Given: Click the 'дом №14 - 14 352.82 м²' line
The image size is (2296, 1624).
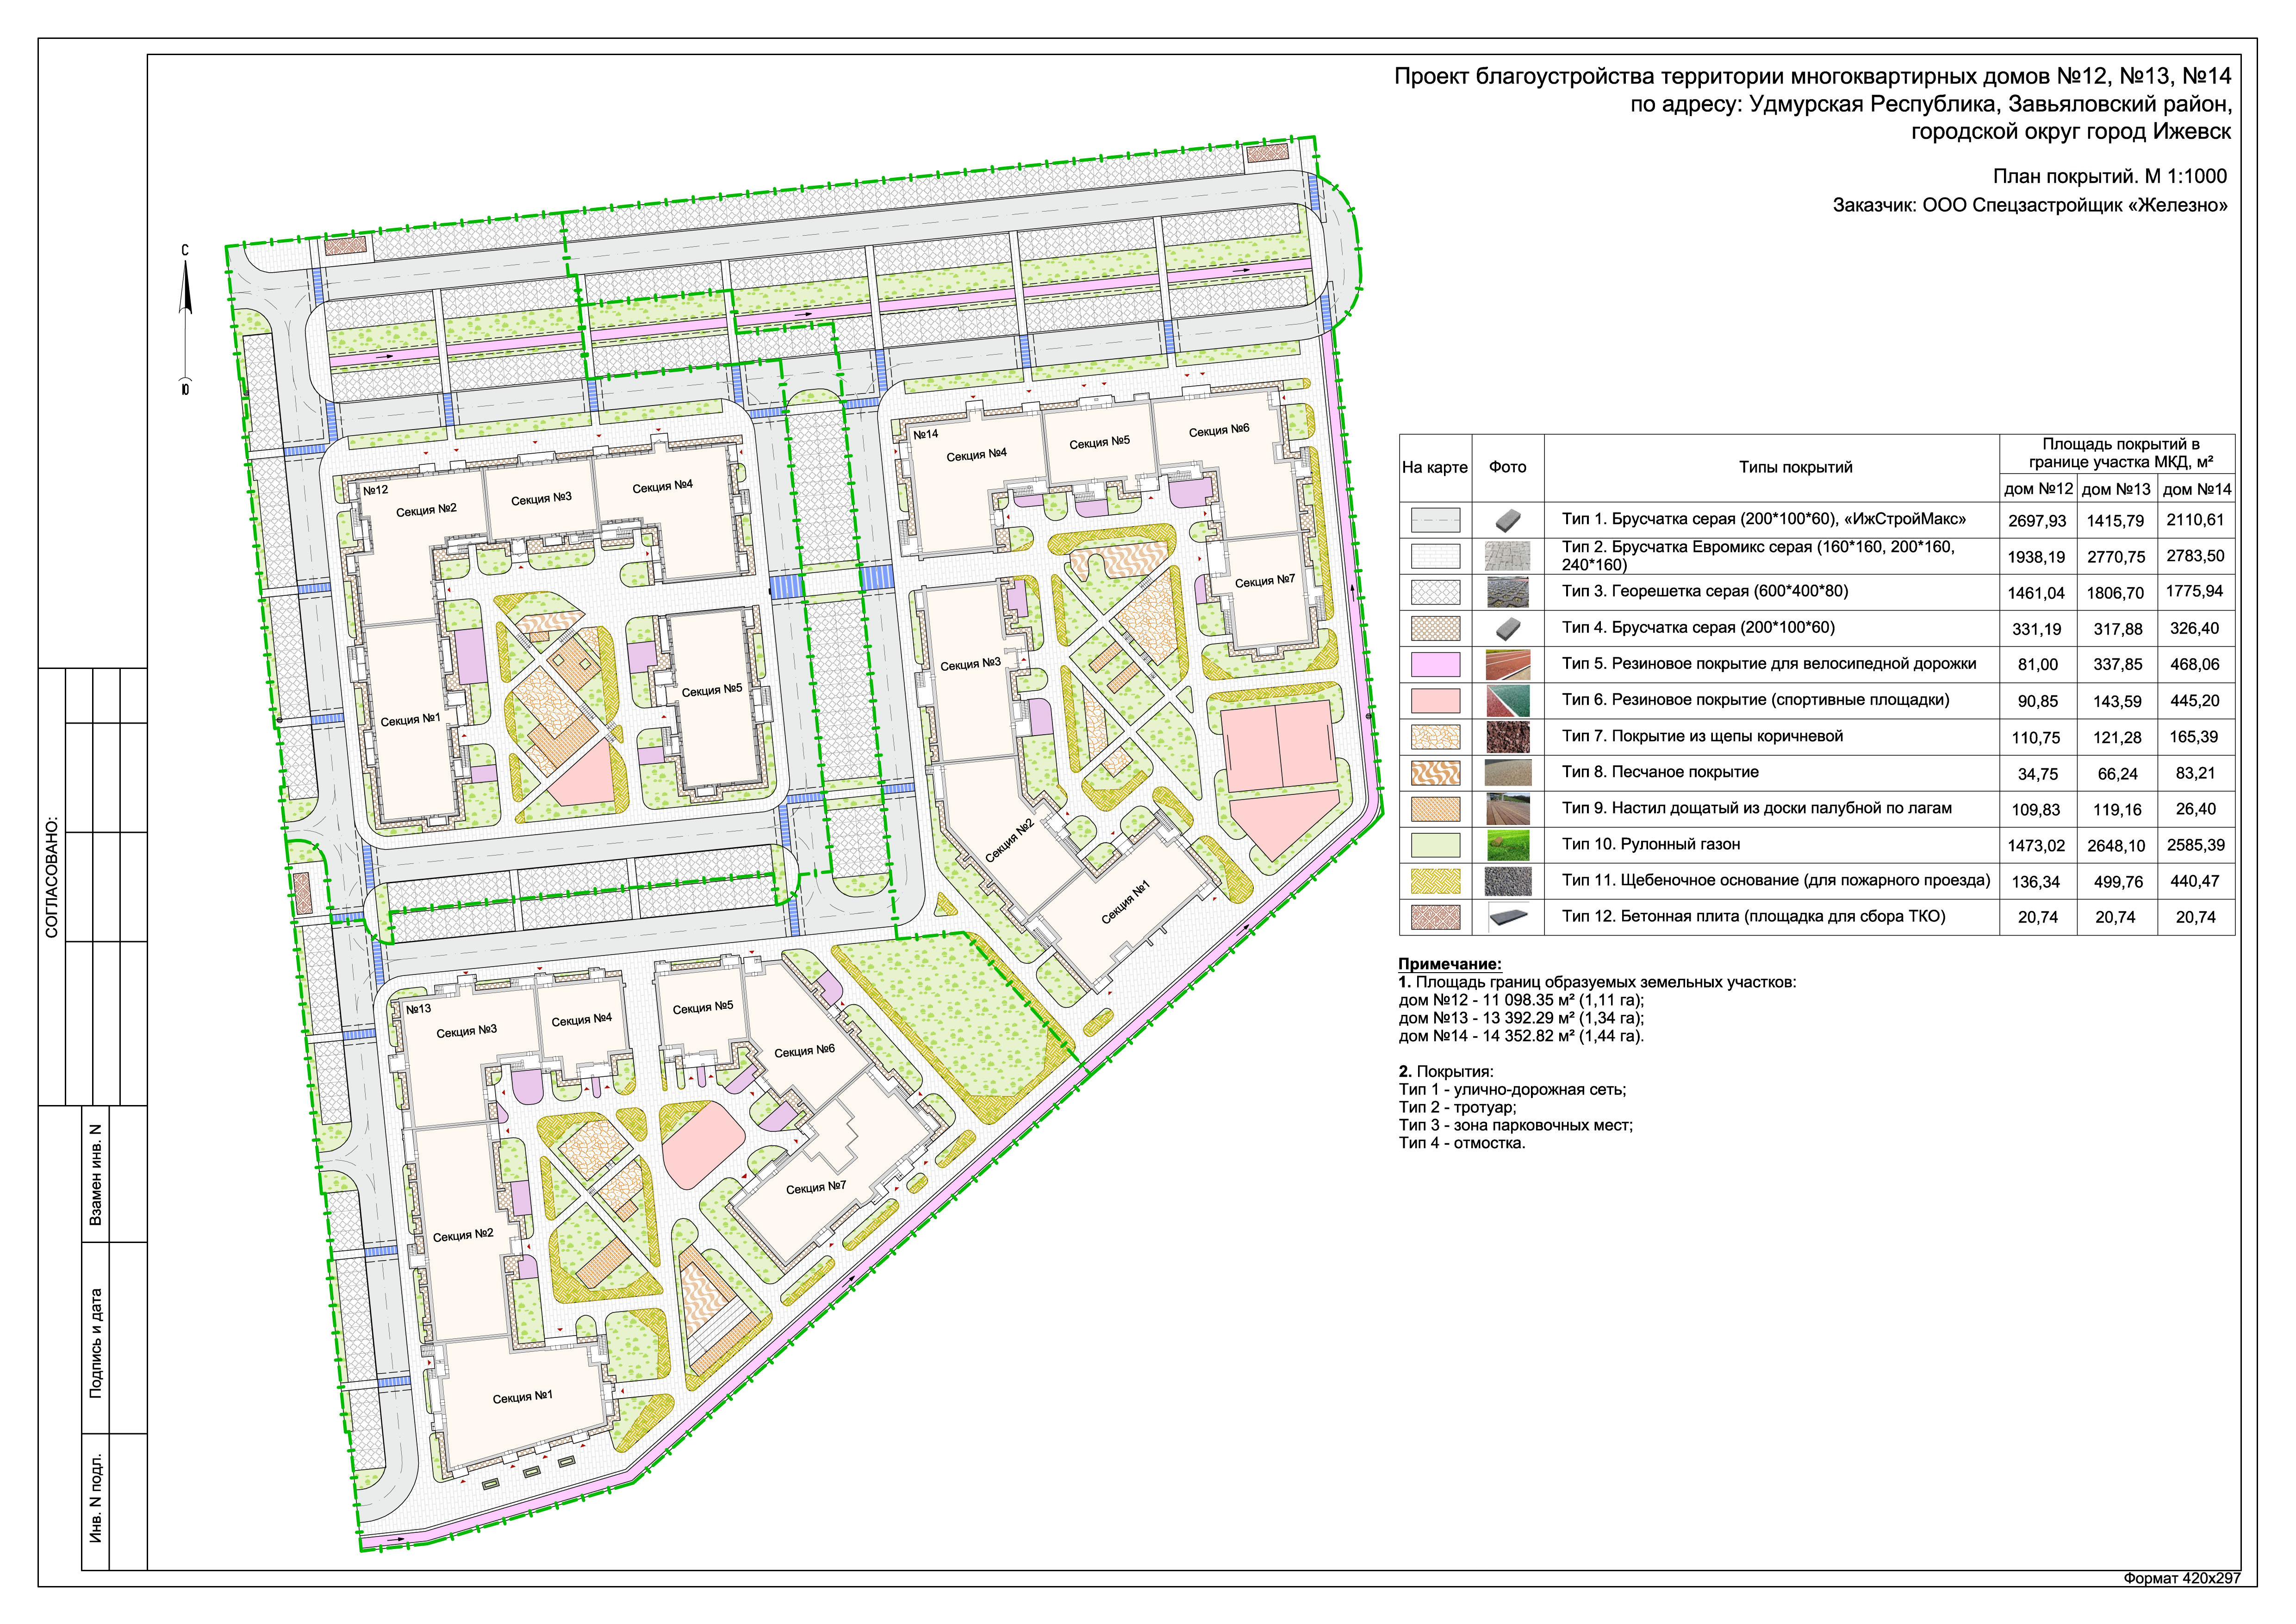Looking at the screenshot, I should 1521,1037.
